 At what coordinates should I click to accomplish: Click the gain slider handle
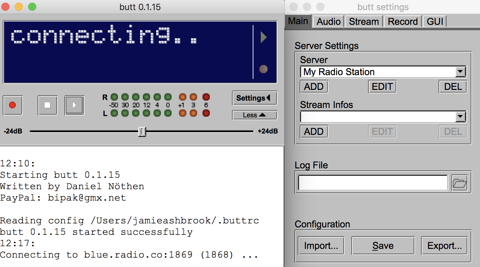(x=142, y=132)
